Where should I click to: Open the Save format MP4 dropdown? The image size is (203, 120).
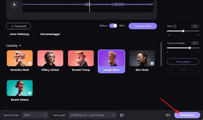(35, 115)
